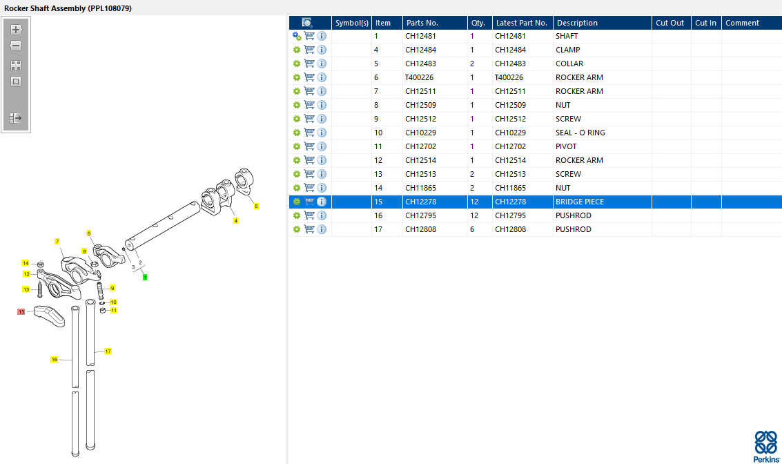Sort by Parts No. column header
Image resolution: width=782 pixels, height=464 pixels.
click(x=435, y=23)
